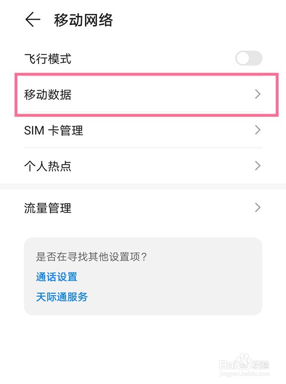286x384 pixels.
Task: Toggle the 飞行模式 switch
Action: (249, 59)
